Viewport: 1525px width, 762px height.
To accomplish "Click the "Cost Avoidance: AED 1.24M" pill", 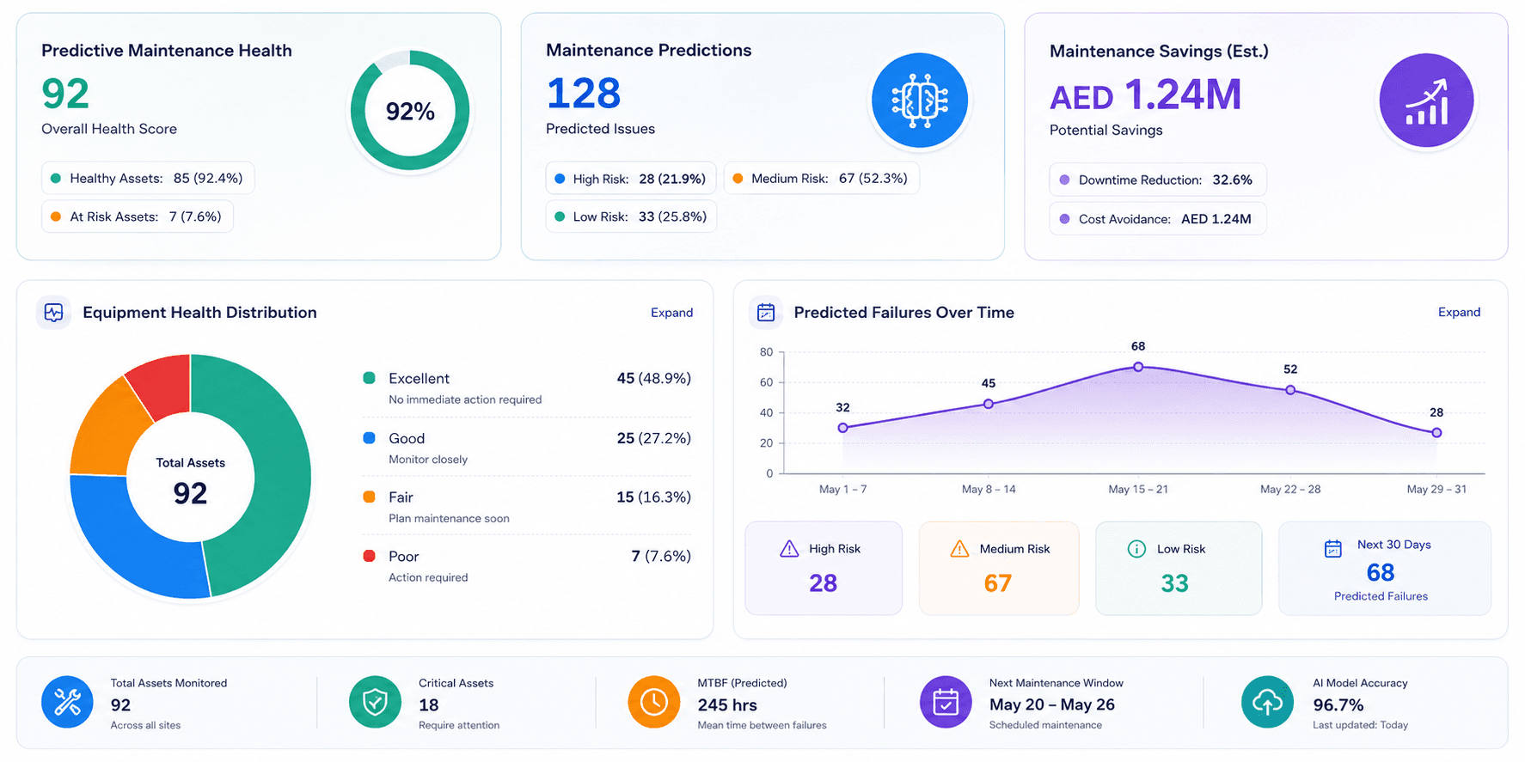I will (1157, 219).
